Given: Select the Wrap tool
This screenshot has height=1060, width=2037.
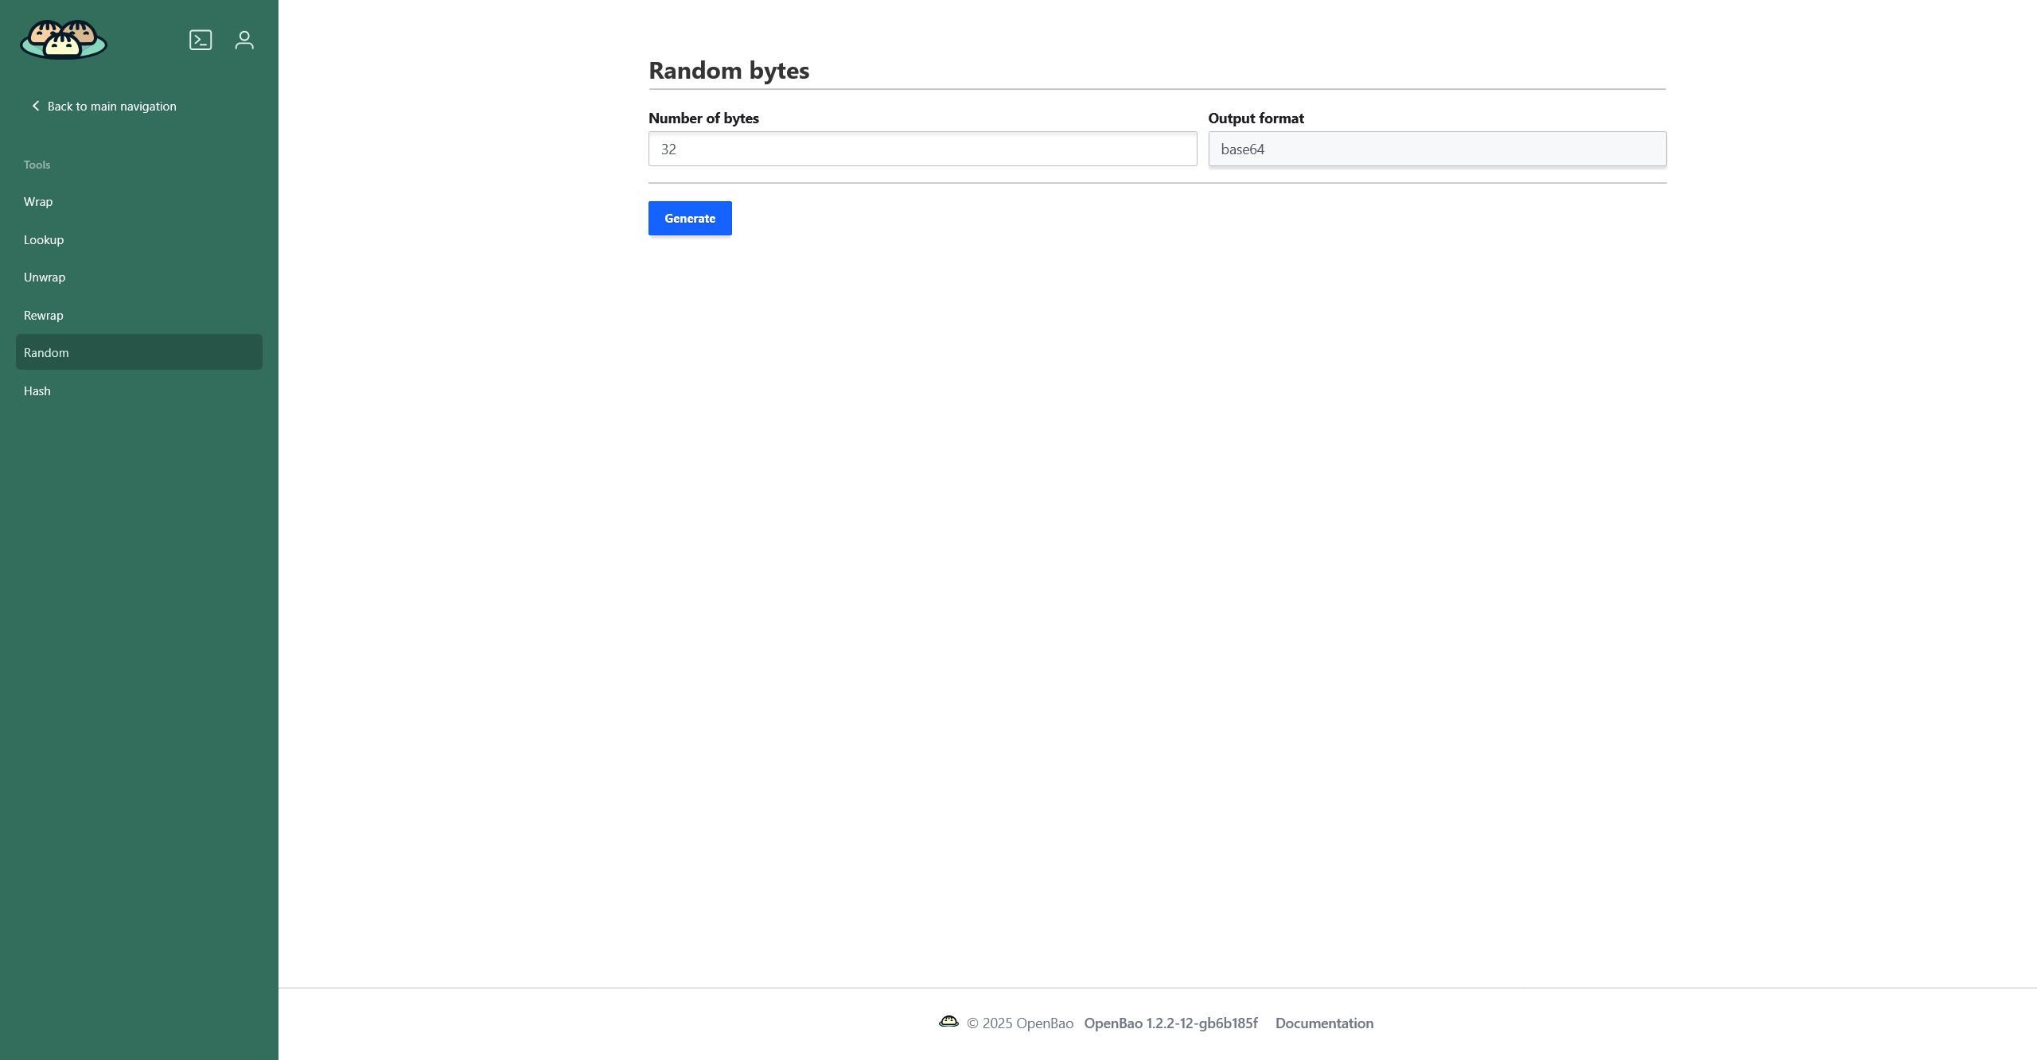Looking at the screenshot, I should 38,201.
